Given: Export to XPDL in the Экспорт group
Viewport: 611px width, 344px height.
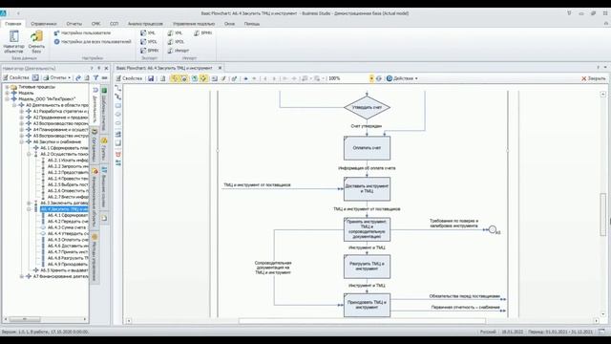Looking at the screenshot, I should point(149,41).
